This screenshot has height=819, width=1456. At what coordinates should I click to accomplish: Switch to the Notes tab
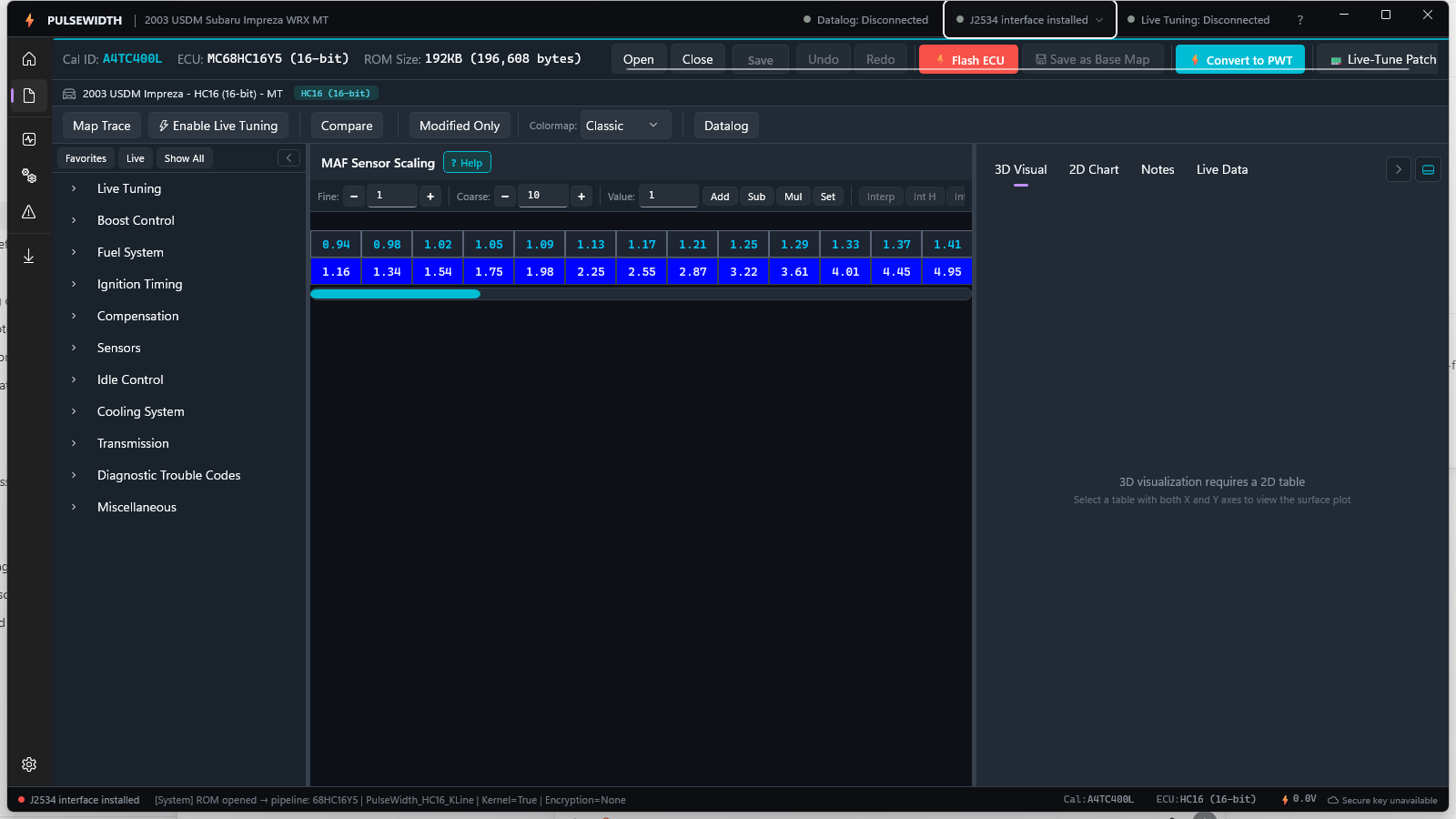coord(1158,169)
